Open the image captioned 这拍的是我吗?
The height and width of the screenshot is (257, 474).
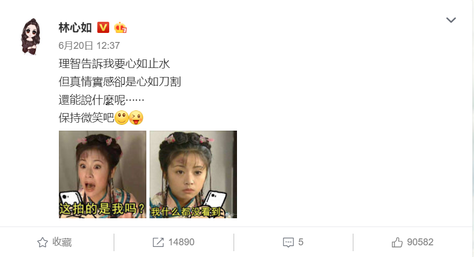(x=102, y=174)
